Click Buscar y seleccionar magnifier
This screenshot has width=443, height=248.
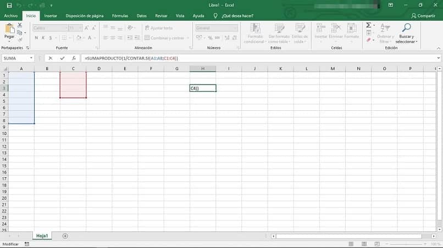[x=406, y=27]
